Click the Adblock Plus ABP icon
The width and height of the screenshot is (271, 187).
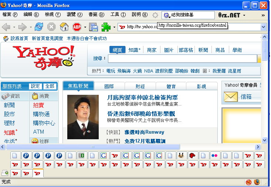pyautogui.click(x=77, y=27)
